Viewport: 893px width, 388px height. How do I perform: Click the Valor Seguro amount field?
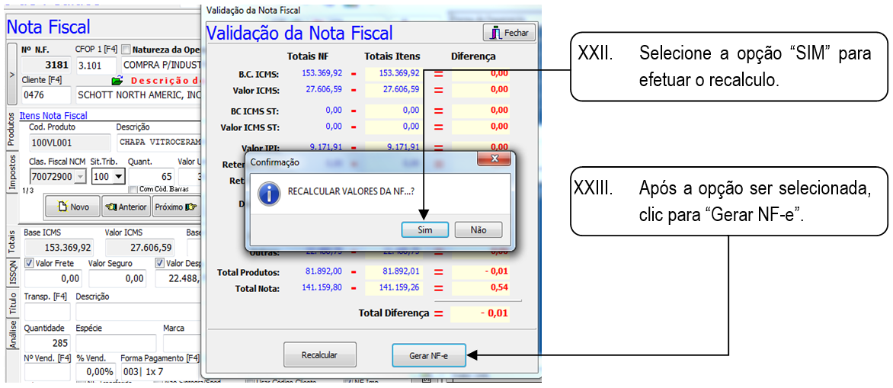[x=117, y=278]
